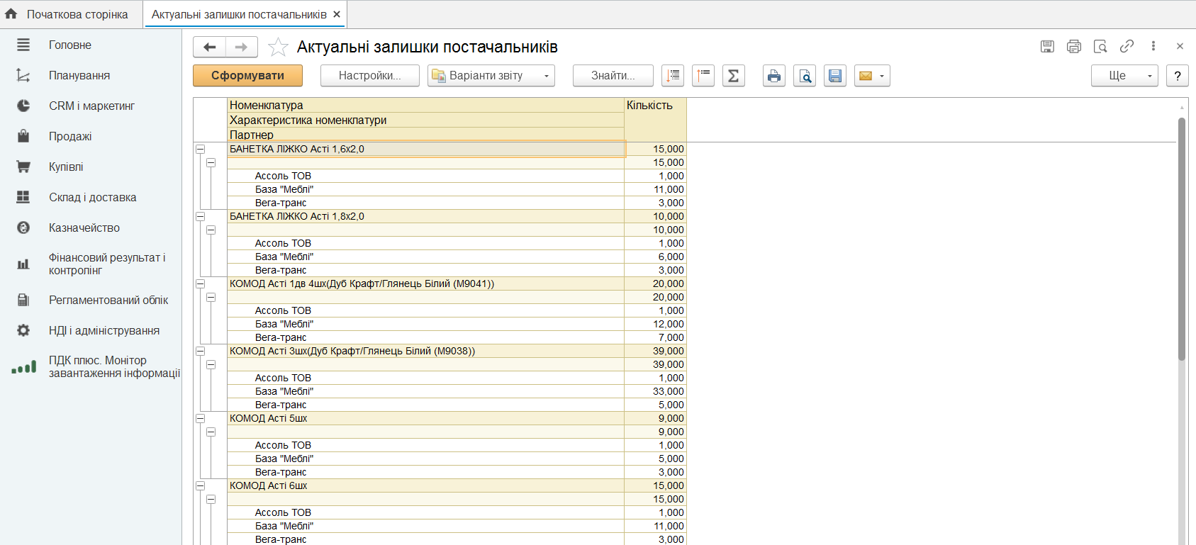Screen dimensions: 1196x545
Task: Select the Партнер header cell
Action: coord(425,135)
